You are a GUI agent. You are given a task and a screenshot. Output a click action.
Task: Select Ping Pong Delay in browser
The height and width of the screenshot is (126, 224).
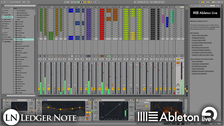pos(22,73)
